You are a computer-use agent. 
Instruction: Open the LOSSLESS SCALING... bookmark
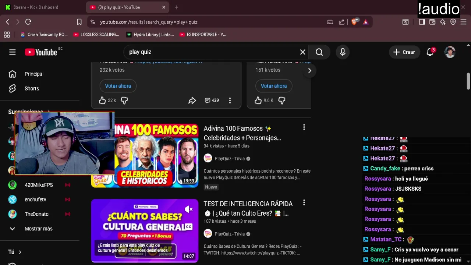96,35
